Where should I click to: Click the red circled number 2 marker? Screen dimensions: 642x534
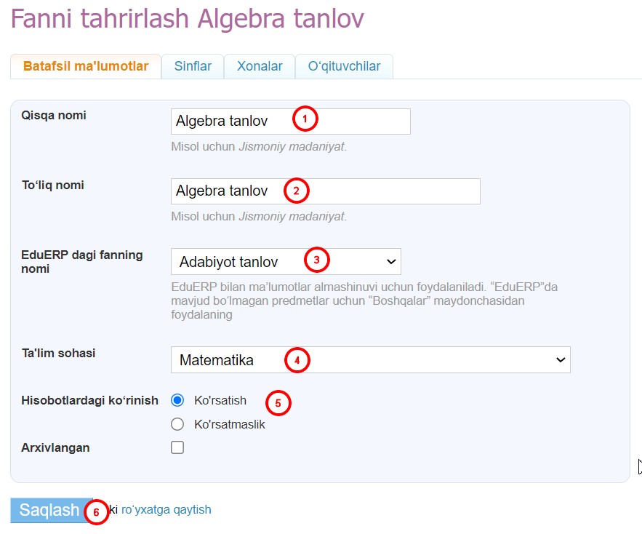296,191
